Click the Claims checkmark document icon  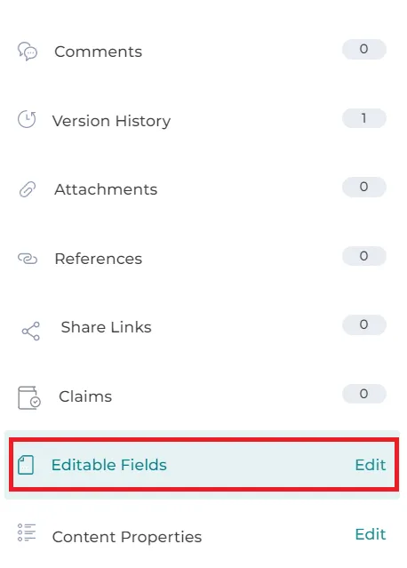(x=29, y=397)
